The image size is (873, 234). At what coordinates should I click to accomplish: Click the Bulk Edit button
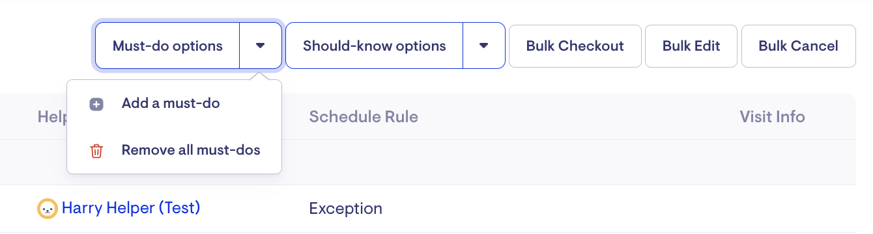pos(691,45)
